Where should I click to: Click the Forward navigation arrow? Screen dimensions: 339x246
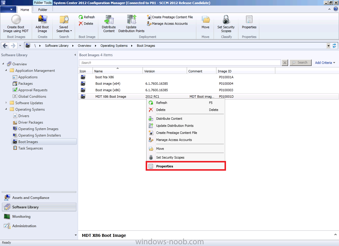coord(13,46)
